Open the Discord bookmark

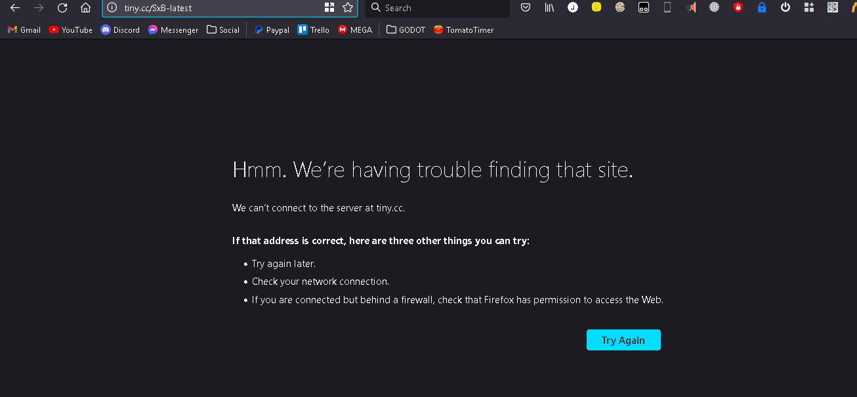tap(120, 30)
